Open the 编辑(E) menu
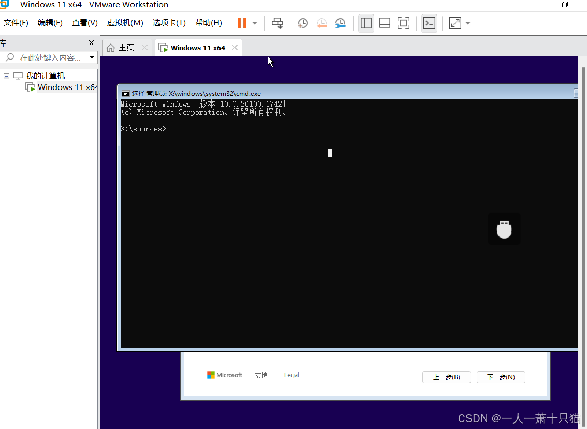Image resolution: width=587 pixels, height=429 pixels. click(x=50, y=23)
